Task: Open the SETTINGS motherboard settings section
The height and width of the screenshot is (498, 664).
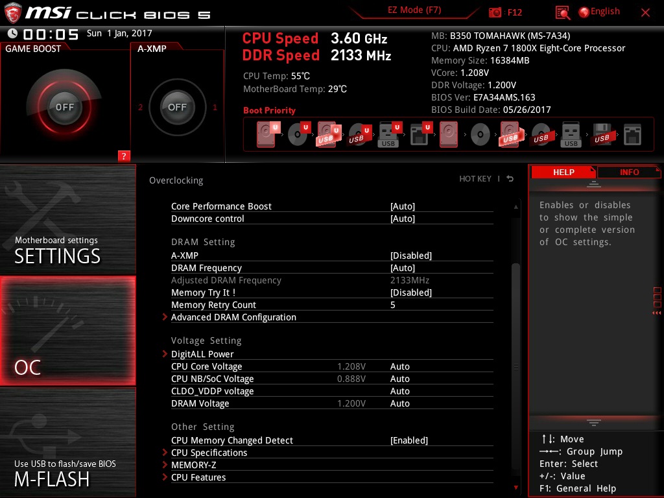Action: pyautogui.click(x=67, y=219)
